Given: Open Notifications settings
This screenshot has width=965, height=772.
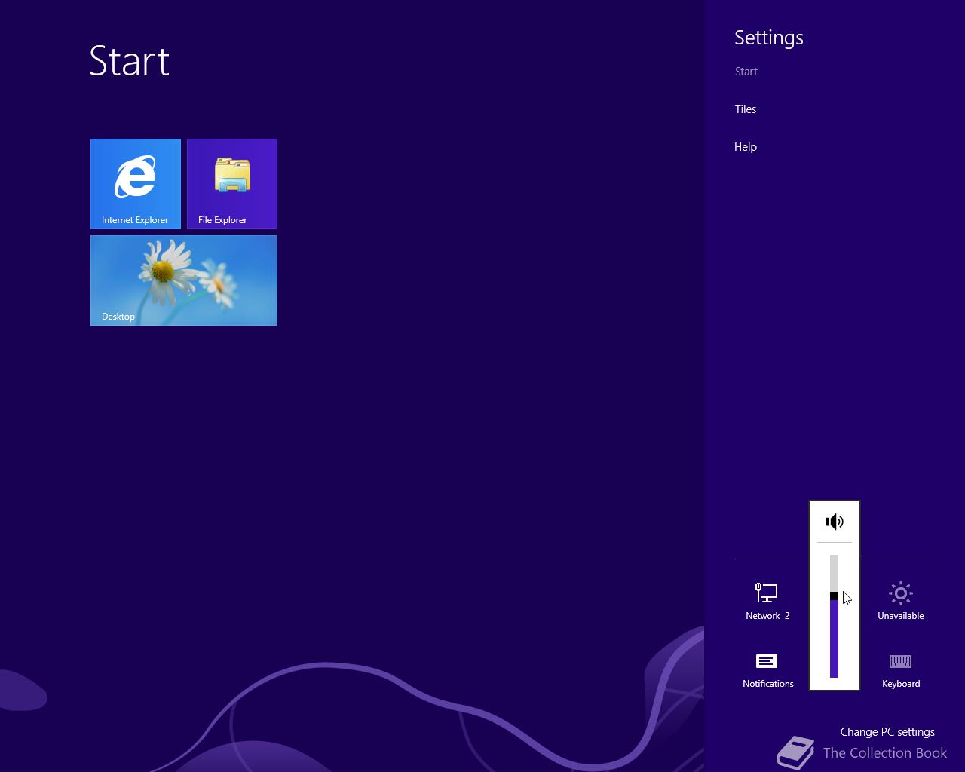Looking at the screenshot, I should point(767,669).
